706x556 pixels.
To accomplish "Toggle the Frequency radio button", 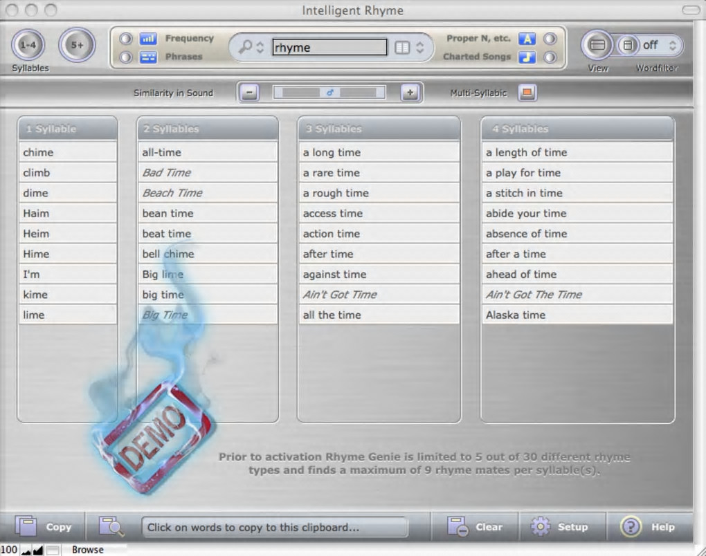I will [x=126, y=39].
